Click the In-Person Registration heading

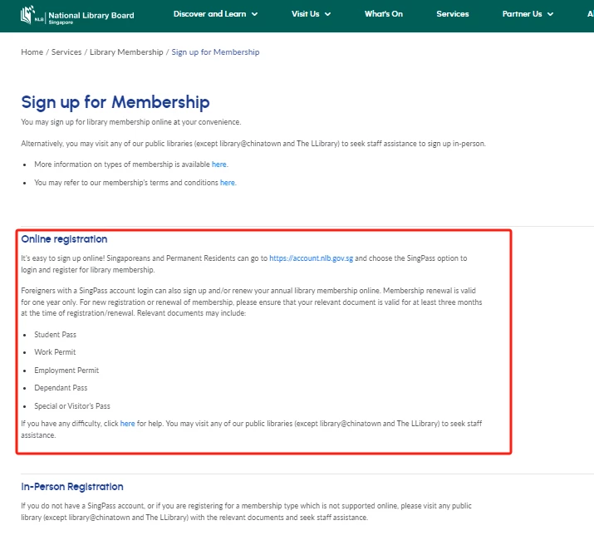[x=72, y=487]
